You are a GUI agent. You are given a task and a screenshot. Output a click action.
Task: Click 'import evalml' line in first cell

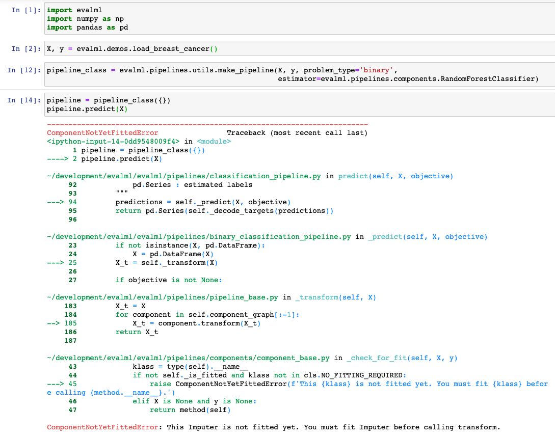(74, 10)
